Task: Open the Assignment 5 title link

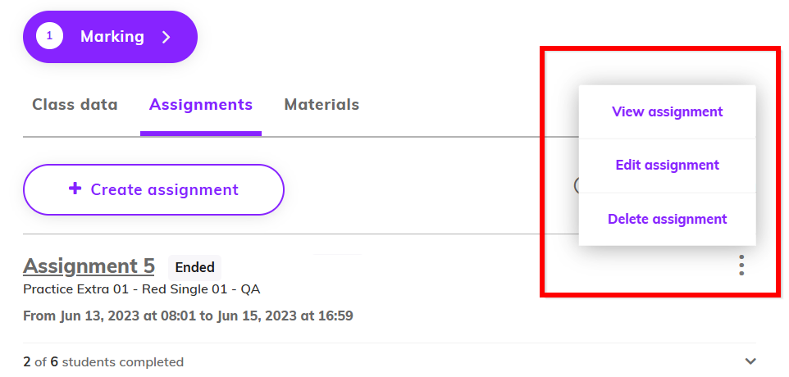Action: tap(89, 266)
